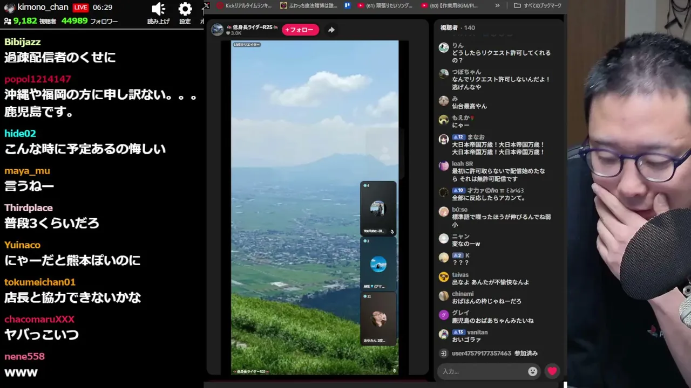Click taivas's avatar in chat

click(x=444, y=277)
